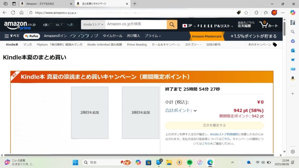Open 本のキャンペーン link
Viewport: 299px width, 168px height.
(259, 45)
